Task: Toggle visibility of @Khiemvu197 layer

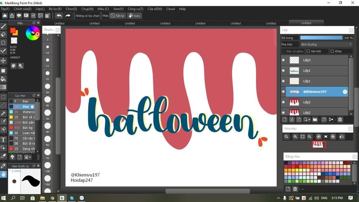Action: (283, 92)
